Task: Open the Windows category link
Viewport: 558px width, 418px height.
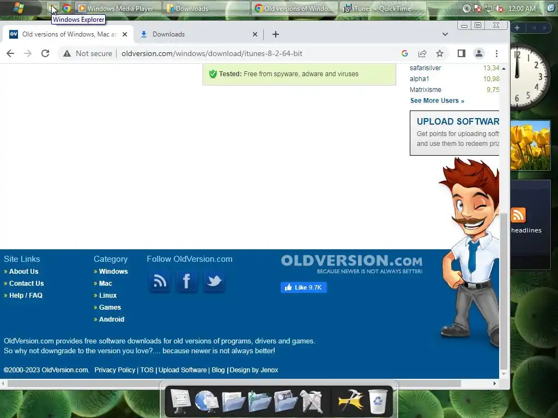Action: pyautogui.click(x=113, y=271)
